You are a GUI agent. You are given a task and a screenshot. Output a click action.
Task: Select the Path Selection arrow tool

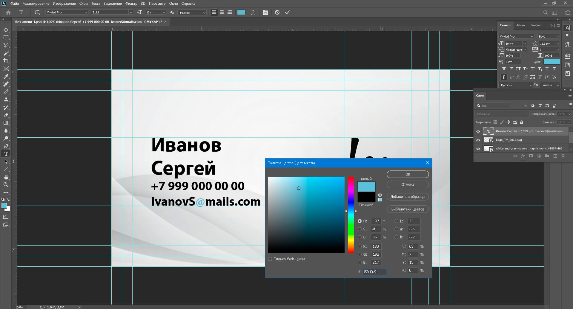pos(6,162)
